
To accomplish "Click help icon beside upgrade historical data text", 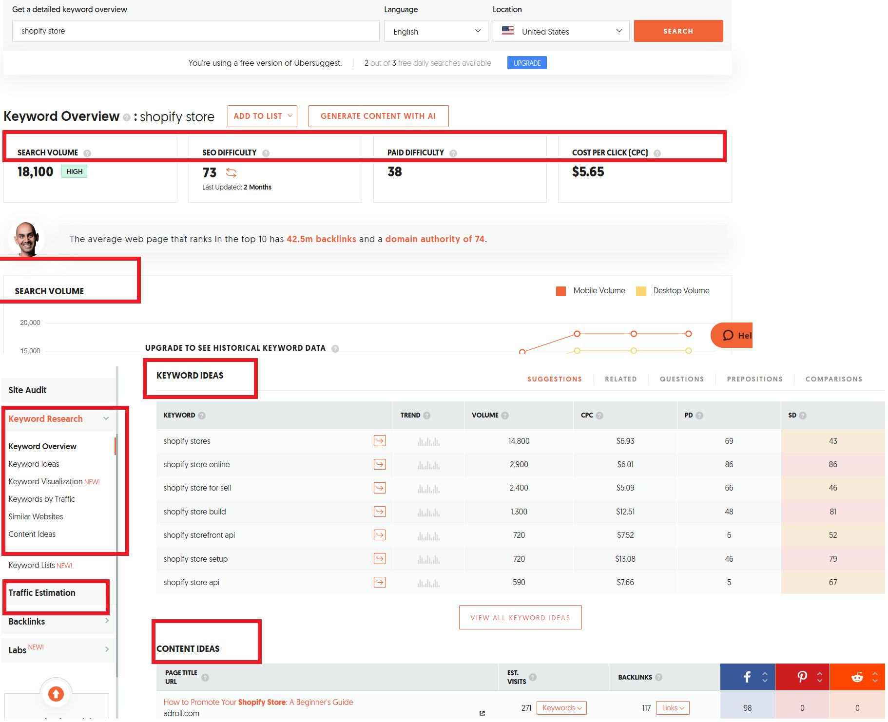I will pyautogui.click(x=335, y=348).
